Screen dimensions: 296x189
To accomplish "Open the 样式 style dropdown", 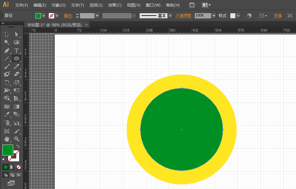I will click(238, 16).
